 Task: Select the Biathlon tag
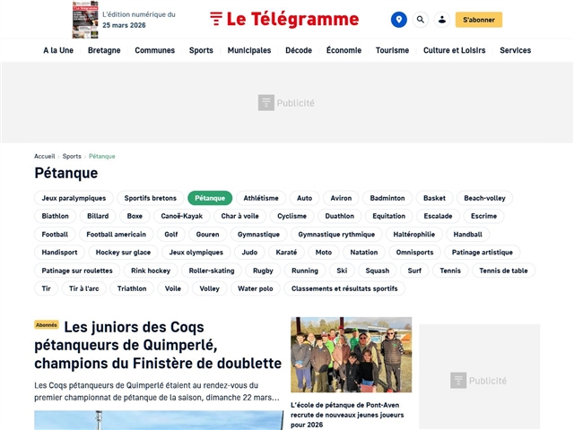(55, 216)
